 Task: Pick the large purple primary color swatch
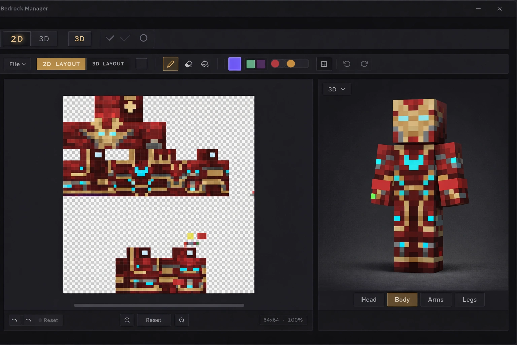(x=235, y=64)
